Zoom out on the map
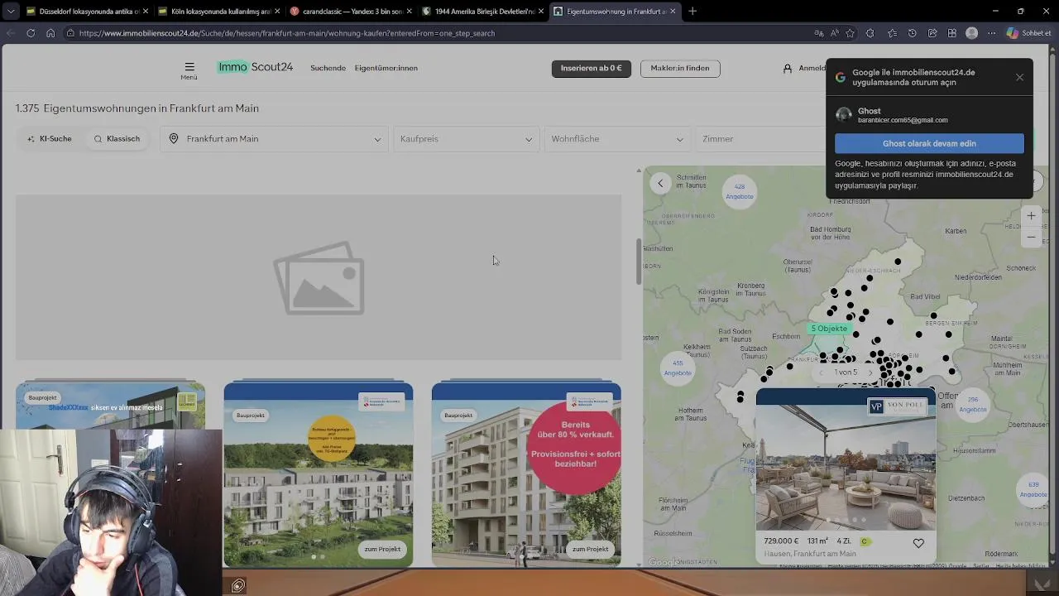This screenshot has width=1059, height=596. [1031, 237]
